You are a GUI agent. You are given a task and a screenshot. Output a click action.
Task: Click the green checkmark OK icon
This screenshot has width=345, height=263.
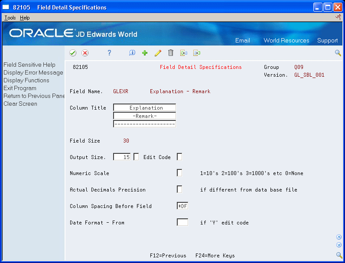tap(73, 53)
